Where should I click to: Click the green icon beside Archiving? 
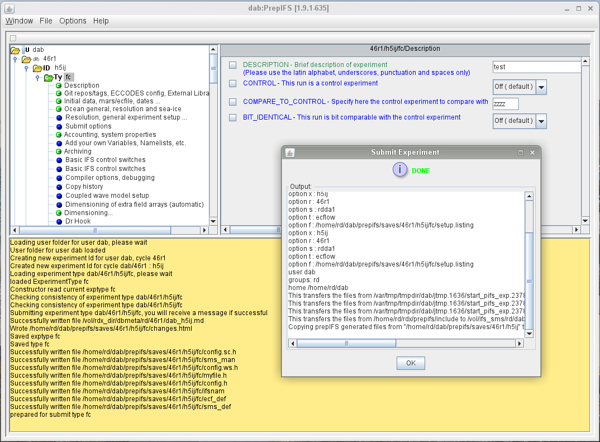[x=59, y=151]
